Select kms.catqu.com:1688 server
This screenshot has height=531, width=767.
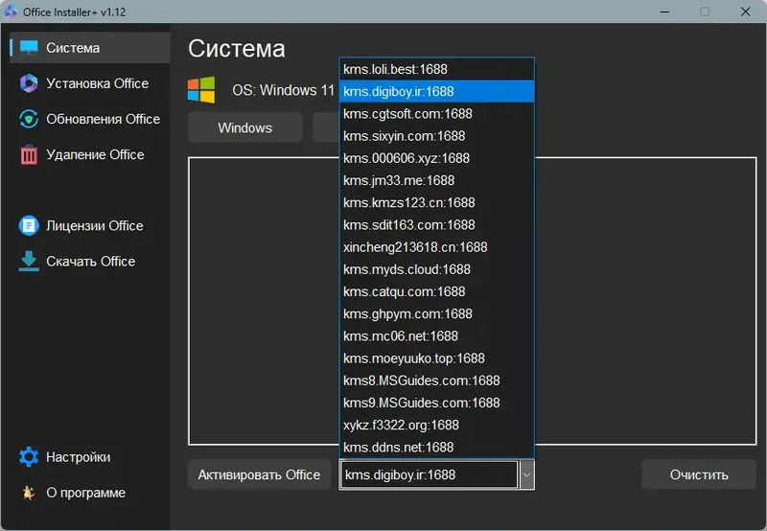437,292
